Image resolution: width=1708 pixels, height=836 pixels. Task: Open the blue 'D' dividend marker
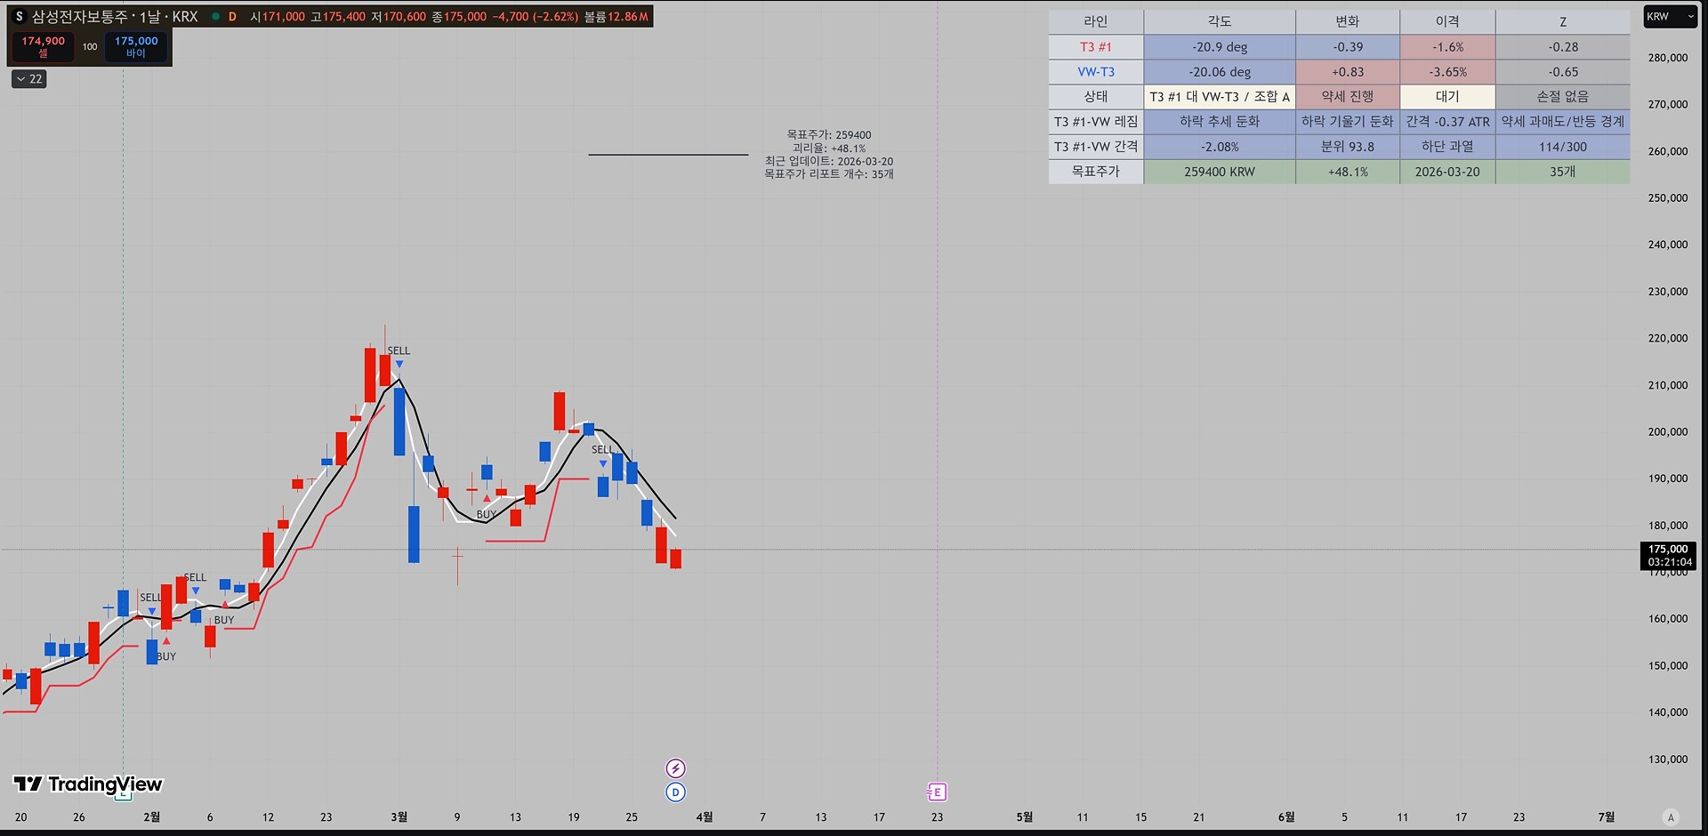[x=675, y=792]
